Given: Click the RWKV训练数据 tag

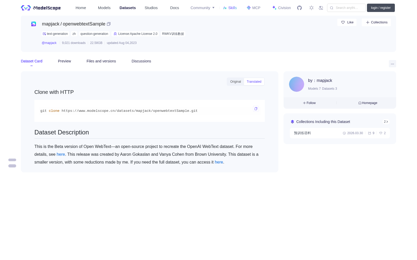Looking at the screenshot, I should click(173, 34).
